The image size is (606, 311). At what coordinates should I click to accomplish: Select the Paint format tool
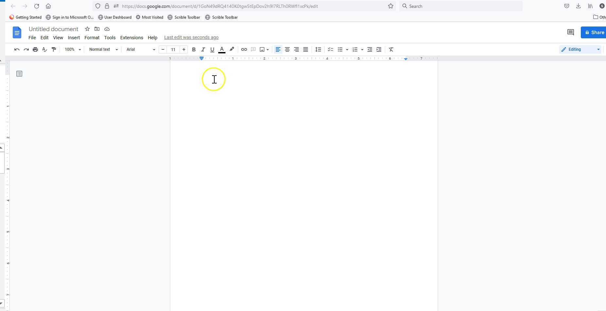click(x=54, y=49)
